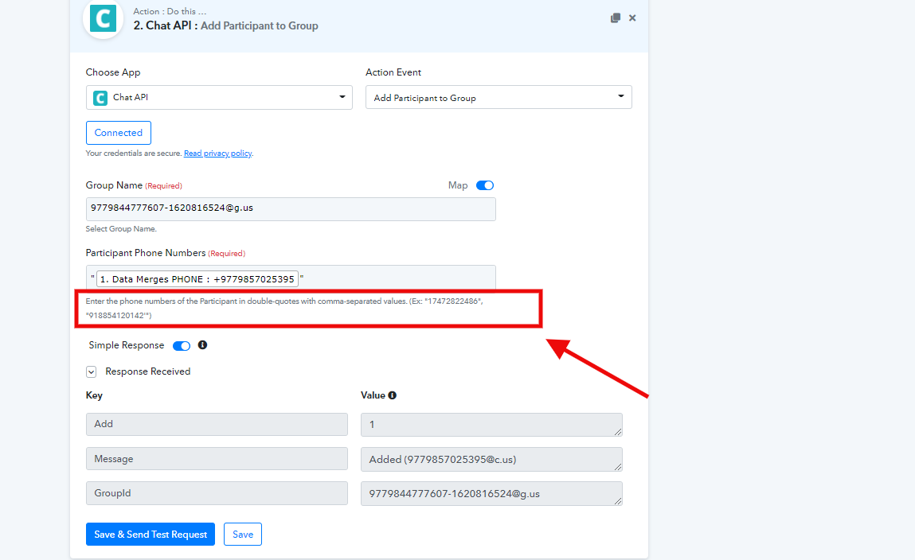
Task: Open the Read privacy policy link
Action: click(217, 154)
